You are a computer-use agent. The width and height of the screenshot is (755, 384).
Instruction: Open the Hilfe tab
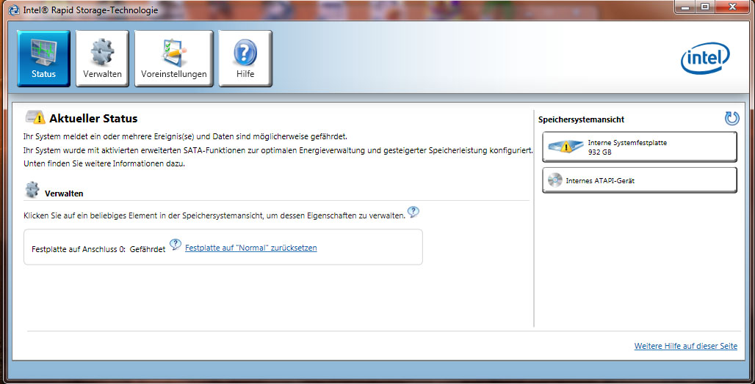[x=245, y=58]
